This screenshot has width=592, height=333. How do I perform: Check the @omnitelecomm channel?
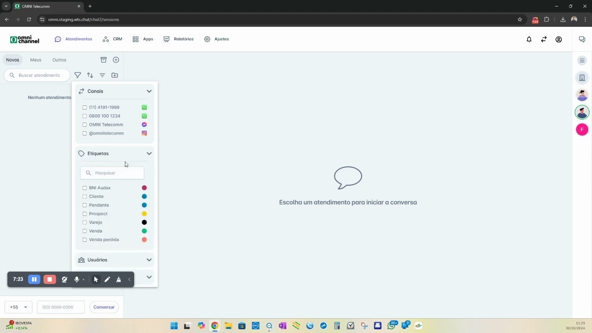(85, 133)
